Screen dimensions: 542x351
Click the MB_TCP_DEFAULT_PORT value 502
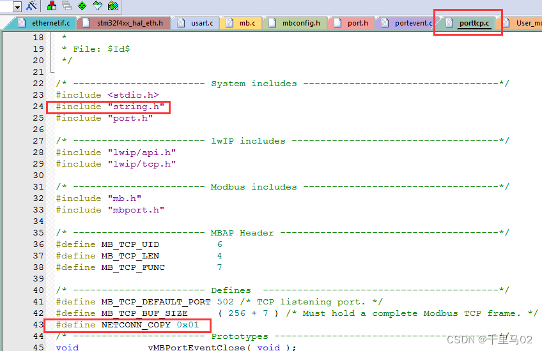(226, 302)
